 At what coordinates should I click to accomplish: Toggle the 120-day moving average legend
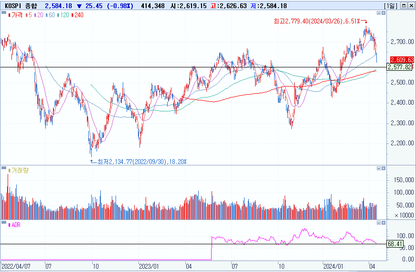click(x=63, y=15)
